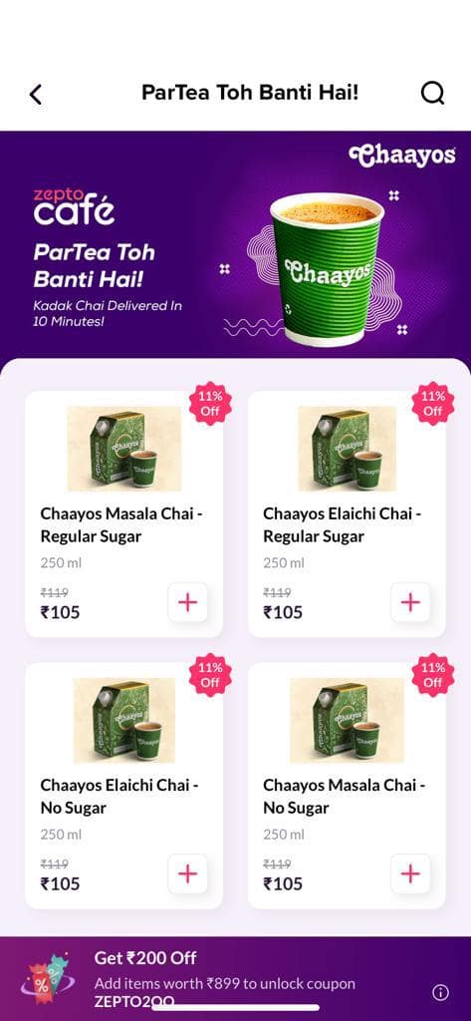Open Elaichi Chai No Sugar product image

(124, 720)
